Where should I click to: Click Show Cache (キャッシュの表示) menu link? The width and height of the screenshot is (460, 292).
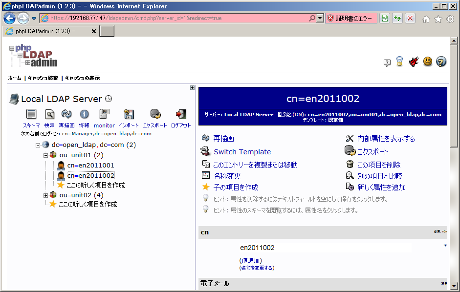(83, 78)
